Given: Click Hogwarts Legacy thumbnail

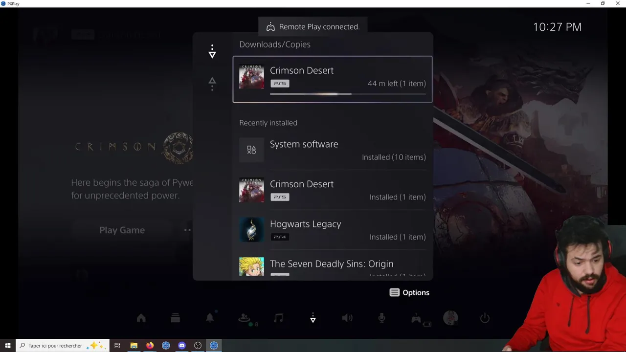Looking at the screenshot, I should pos(251,230).
